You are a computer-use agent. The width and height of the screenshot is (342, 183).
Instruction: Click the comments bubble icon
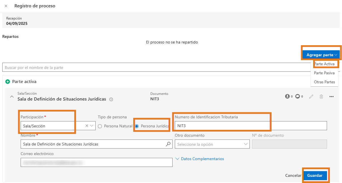298,97
